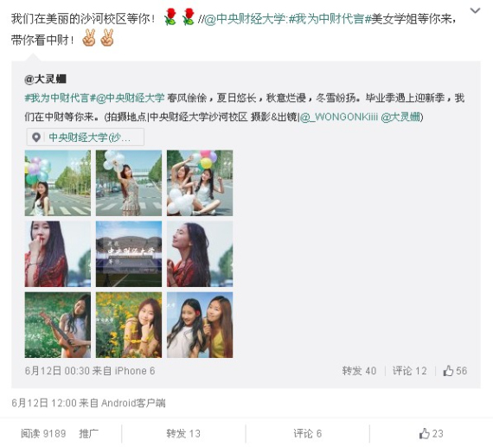Open the 评论 6 comments tab
Image resolution: width=493 pixels, height=447 pixels.
[308, 433]
